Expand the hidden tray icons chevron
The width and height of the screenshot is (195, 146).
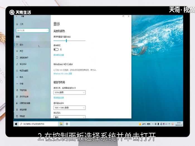pos(153,124)
